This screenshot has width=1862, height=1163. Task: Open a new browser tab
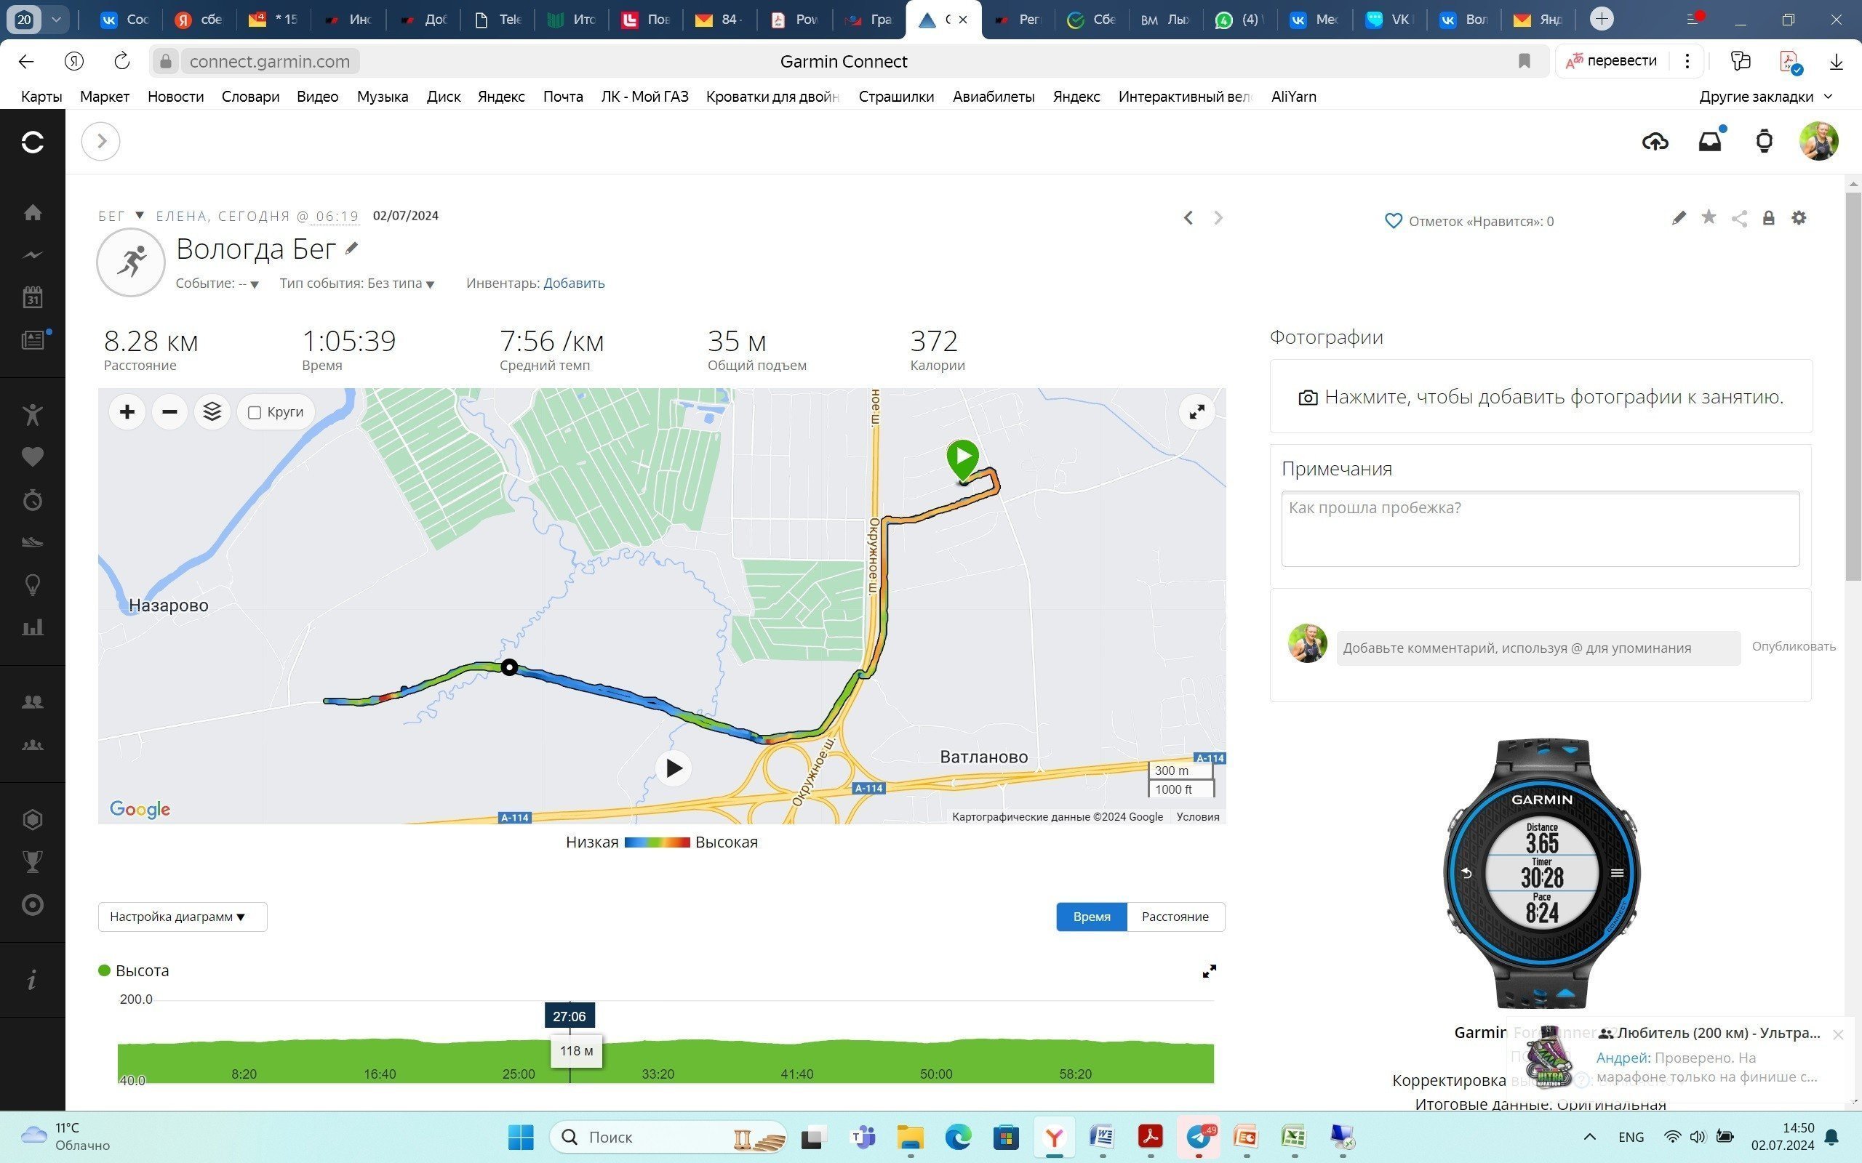click(1601, 19)
